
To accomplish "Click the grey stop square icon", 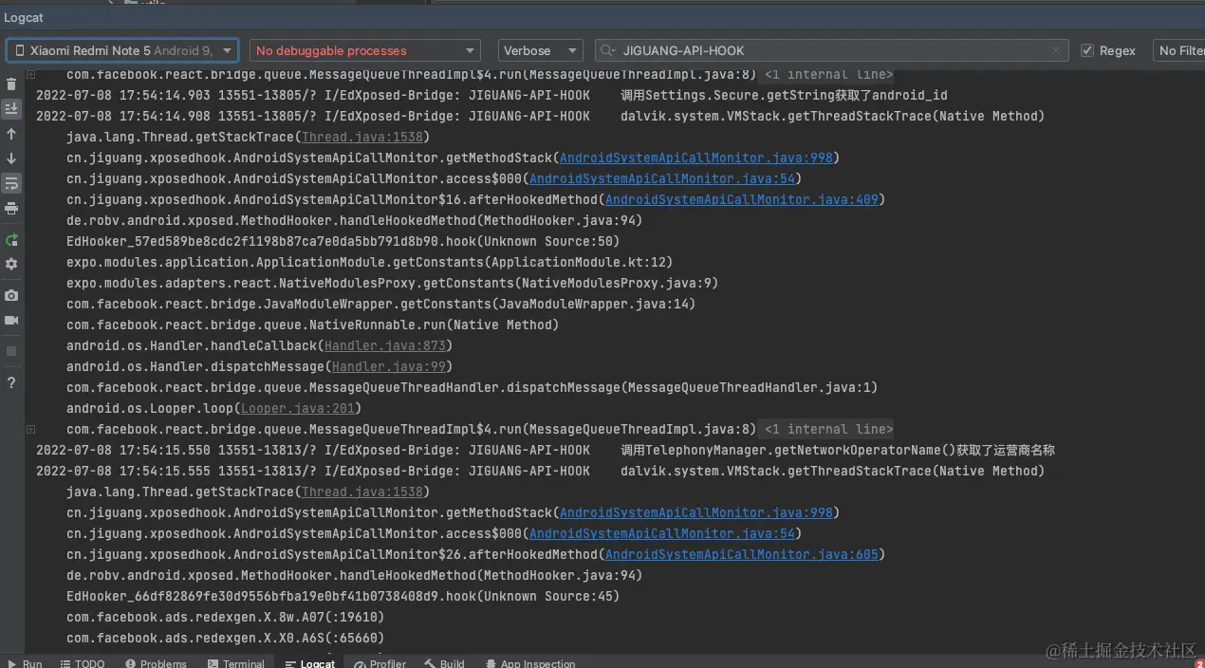I will (x=11, y=351).
